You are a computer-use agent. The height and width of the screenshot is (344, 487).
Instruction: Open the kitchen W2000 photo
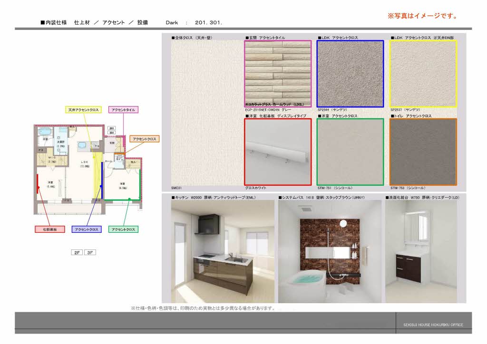pos(223,251)
